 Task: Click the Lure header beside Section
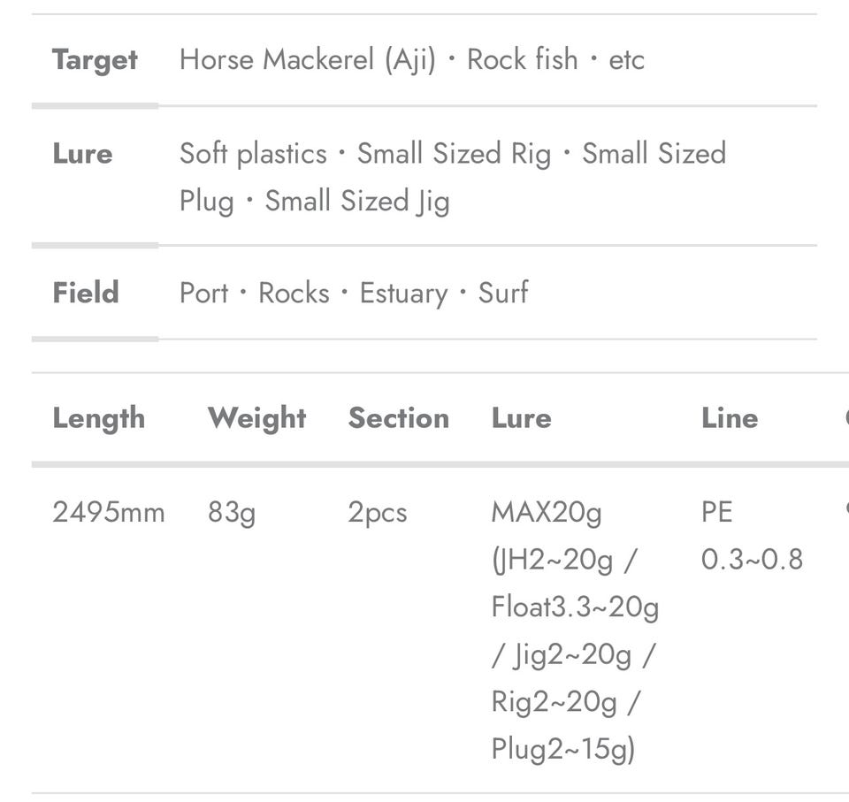pyautogui.click(x=521, y=418)
